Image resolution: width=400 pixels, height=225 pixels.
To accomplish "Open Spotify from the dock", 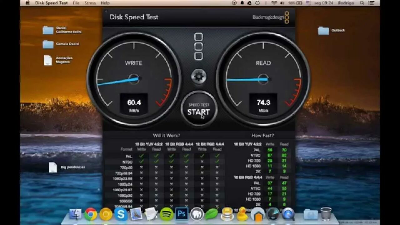I will [167, 214].
